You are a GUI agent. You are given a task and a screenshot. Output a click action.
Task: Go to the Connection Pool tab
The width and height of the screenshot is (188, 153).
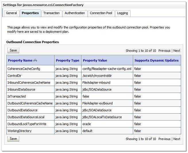coord(101,13)
